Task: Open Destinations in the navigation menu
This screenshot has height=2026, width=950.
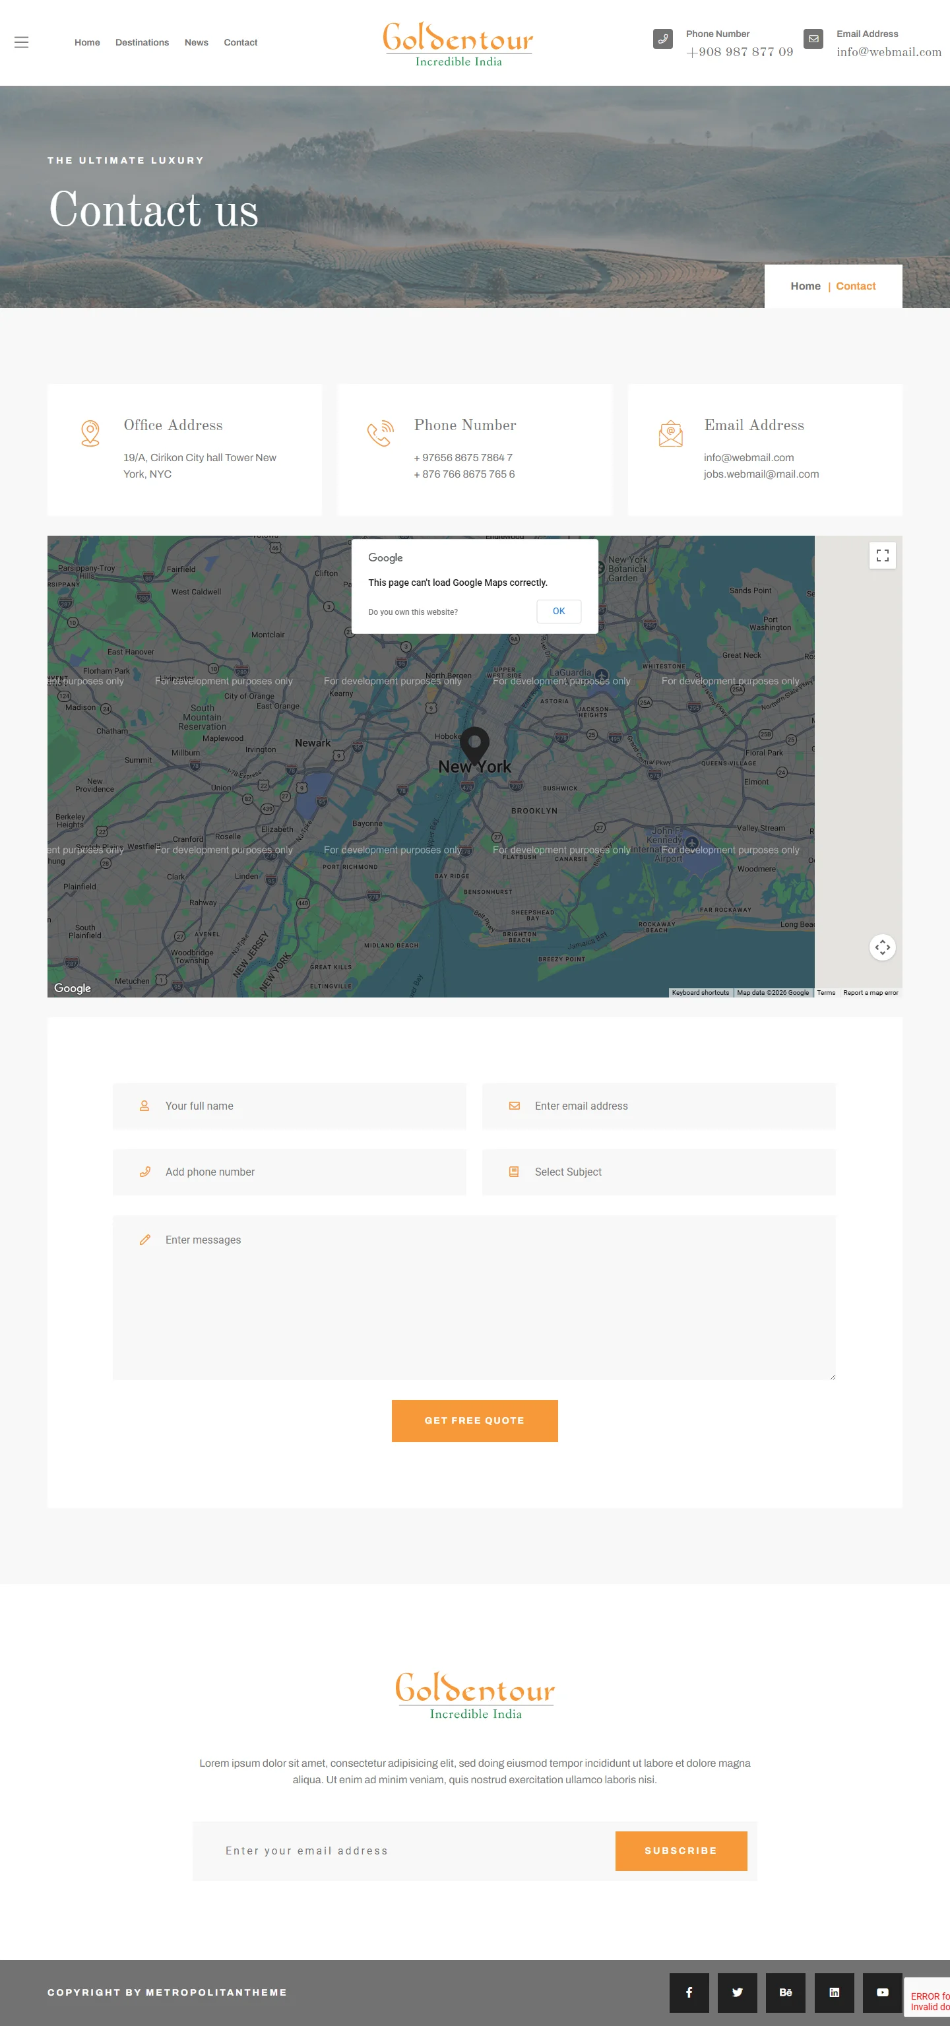Action: coord(142,42)
